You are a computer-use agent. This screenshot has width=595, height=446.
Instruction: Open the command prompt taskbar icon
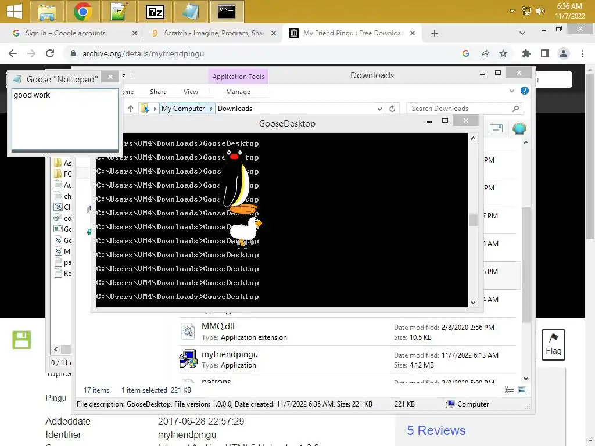pyautogui.click(x=227, y=12)
